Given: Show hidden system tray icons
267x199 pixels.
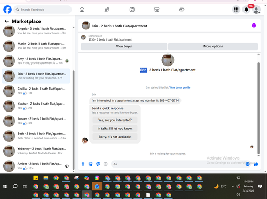Looking at the screenshot, I should (x=233, y=186).
